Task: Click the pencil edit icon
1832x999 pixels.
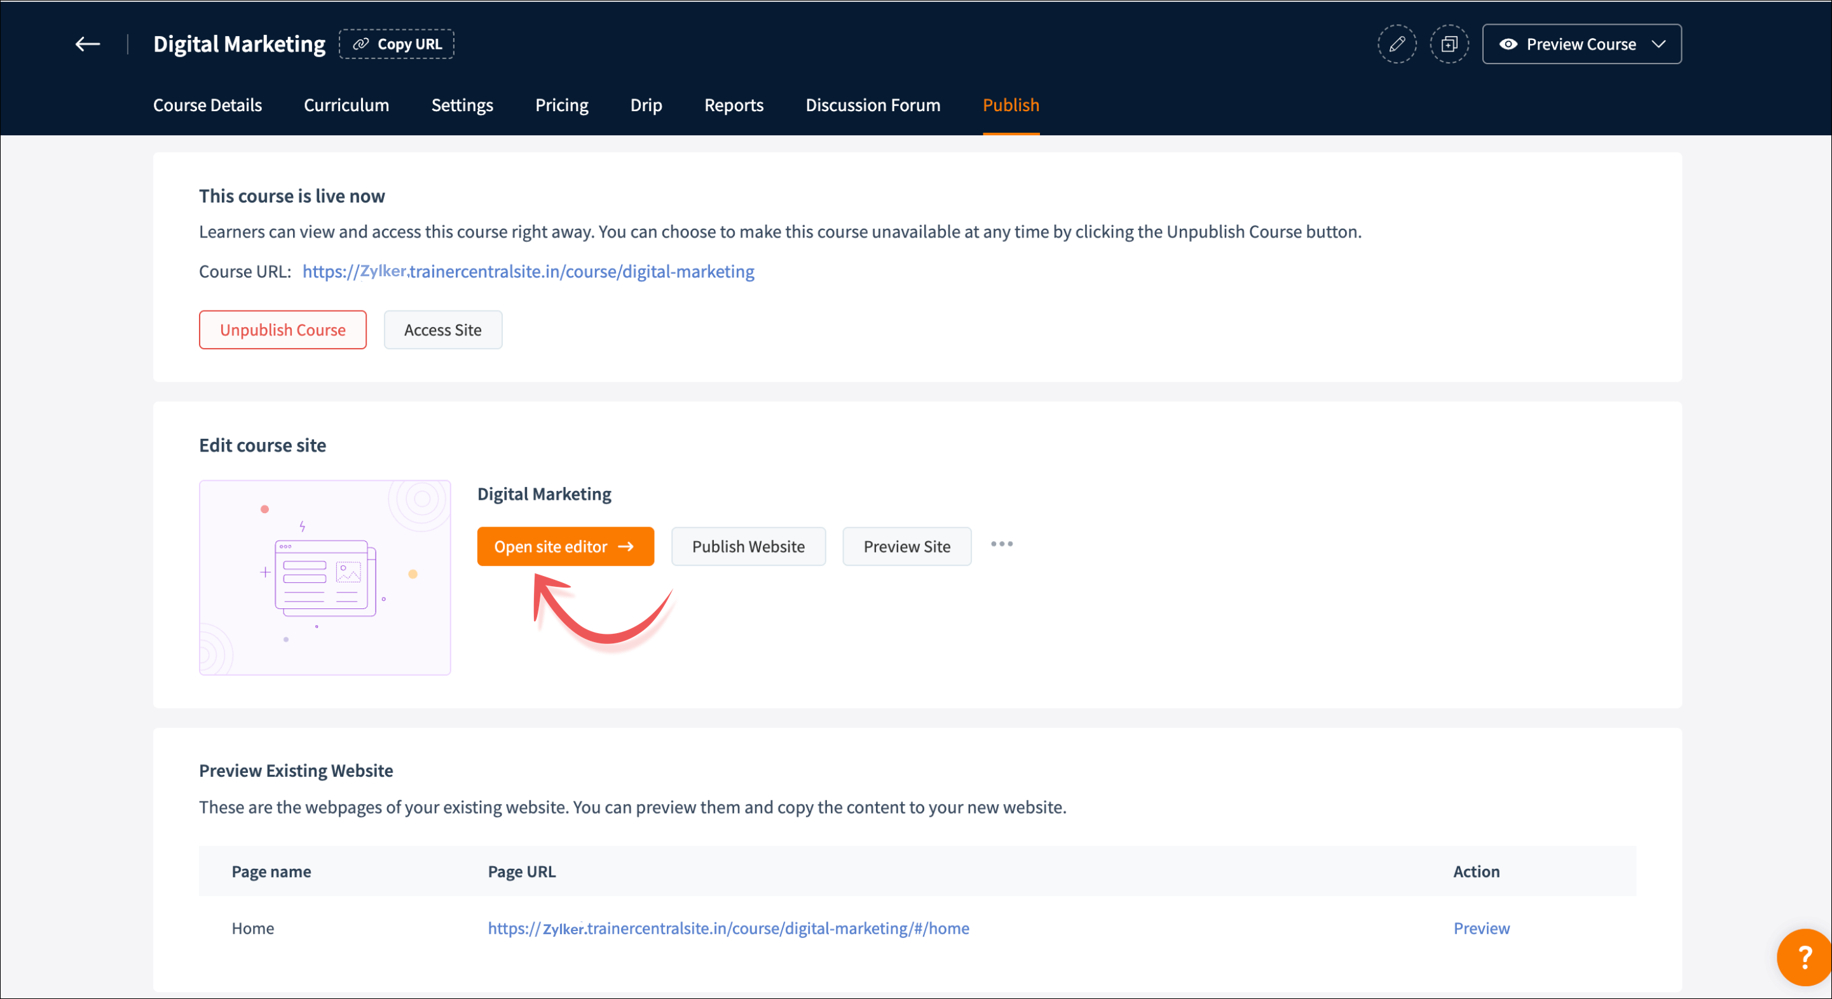Action: [1396, 44]
